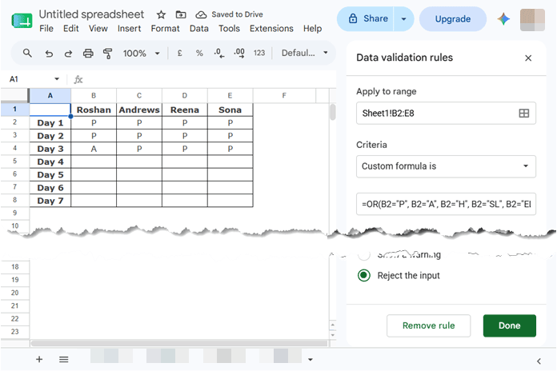
Task: Expand the Share options arrow
Action: click(x=403, y=19)
